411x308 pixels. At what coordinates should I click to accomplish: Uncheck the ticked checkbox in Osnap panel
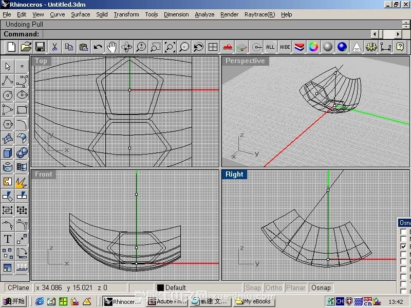click(x=404, y=247)
